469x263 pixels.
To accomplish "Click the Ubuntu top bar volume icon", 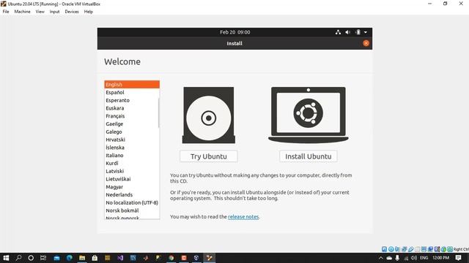I will [x=347, y=32].
